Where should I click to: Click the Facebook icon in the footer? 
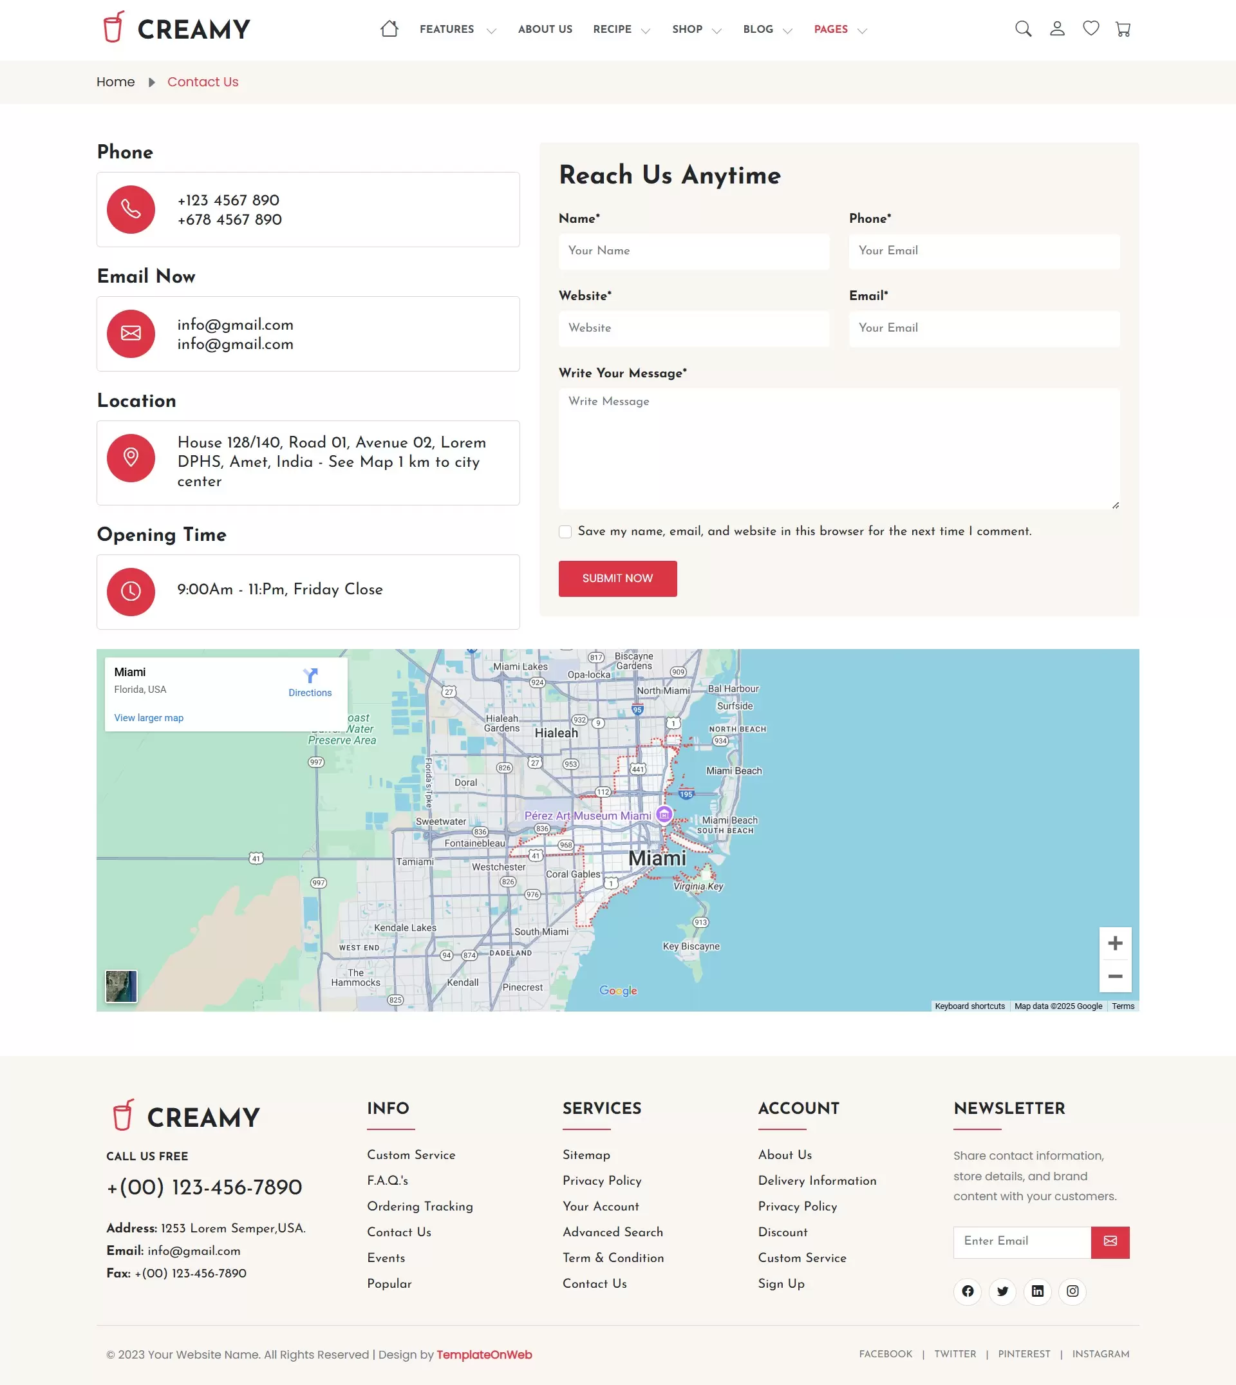coord(968,1290)
